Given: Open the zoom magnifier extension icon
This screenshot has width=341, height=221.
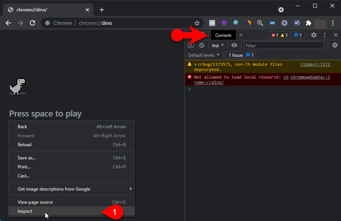Looking at the screenshot, I should coord(260,23).
